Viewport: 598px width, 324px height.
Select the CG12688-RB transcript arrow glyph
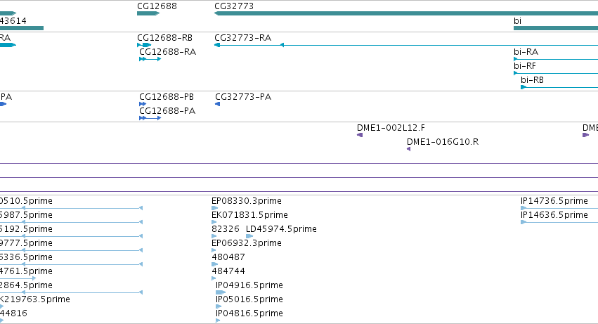pos(144,45)
